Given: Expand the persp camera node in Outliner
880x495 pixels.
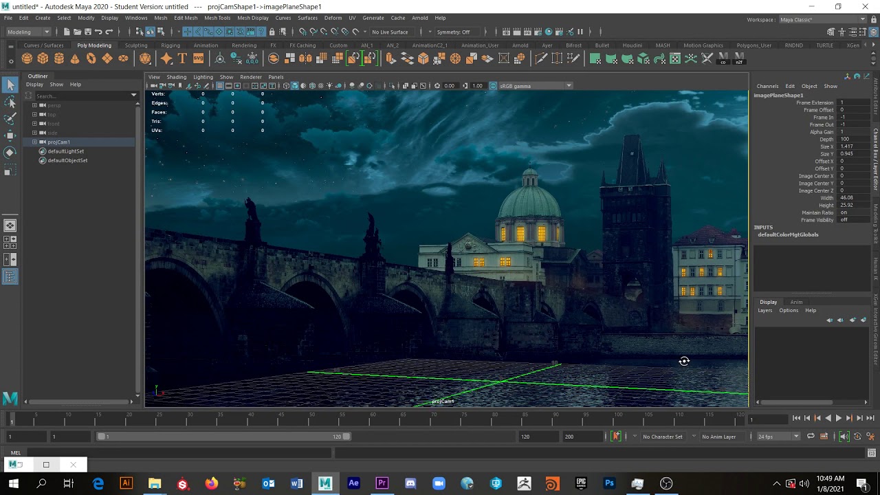Looking at the screenshot, I should (34, 105).
